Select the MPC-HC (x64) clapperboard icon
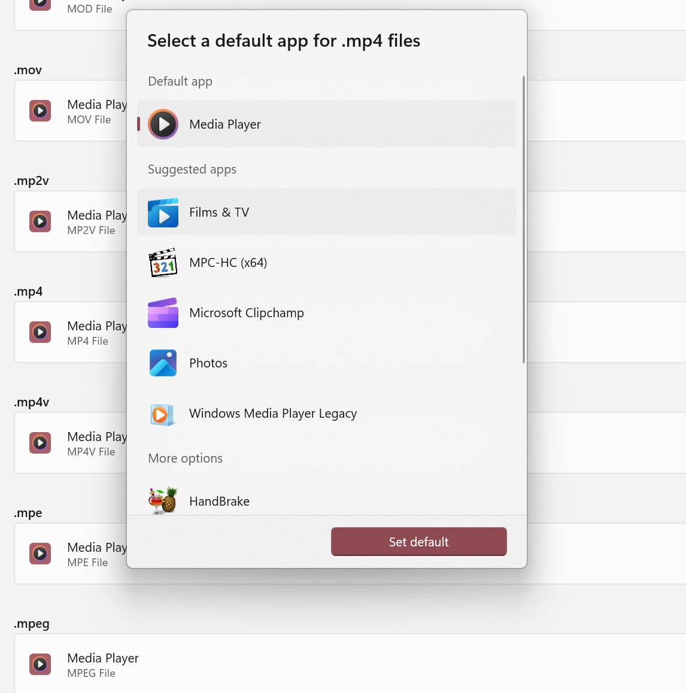Screen dimensions: 686x693 point(163,262)
